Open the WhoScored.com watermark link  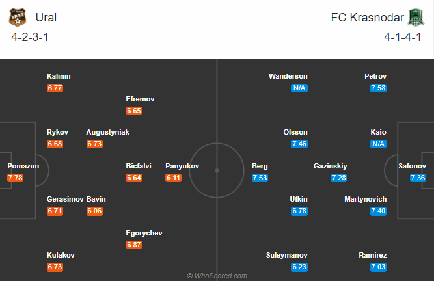[217, 276]
